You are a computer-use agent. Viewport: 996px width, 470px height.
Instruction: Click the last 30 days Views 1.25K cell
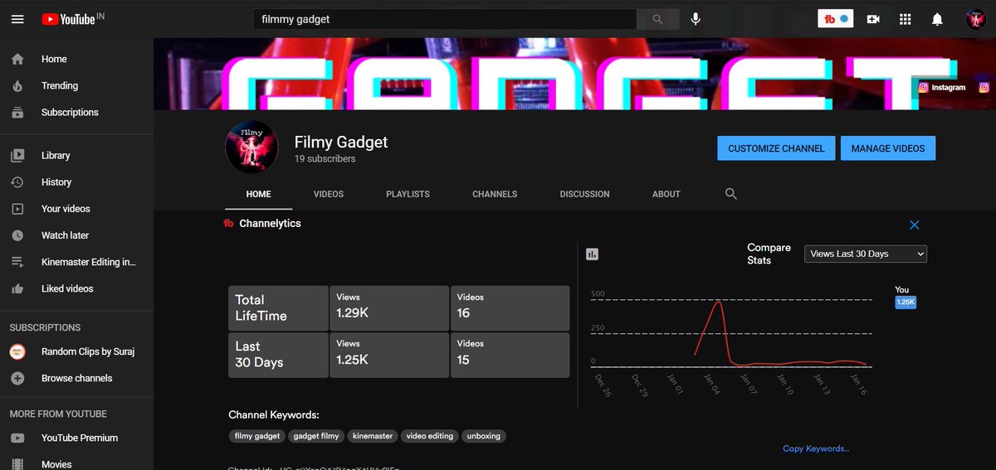(x=389, y=355)
